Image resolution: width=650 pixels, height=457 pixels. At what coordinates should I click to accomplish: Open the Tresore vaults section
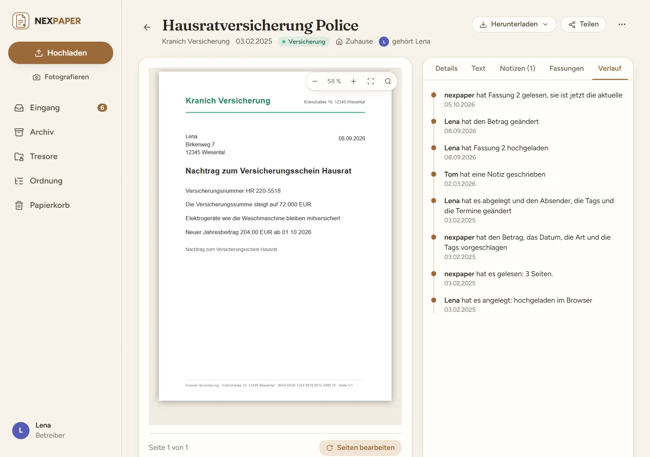[61, 156]
